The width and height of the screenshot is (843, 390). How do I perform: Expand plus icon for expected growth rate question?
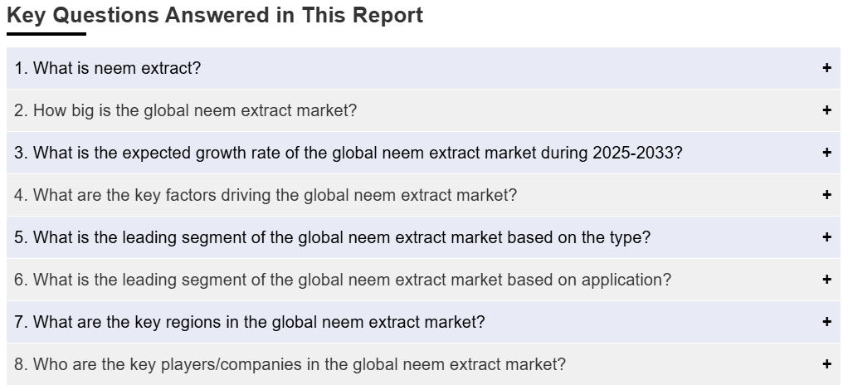tap(826, 153)
